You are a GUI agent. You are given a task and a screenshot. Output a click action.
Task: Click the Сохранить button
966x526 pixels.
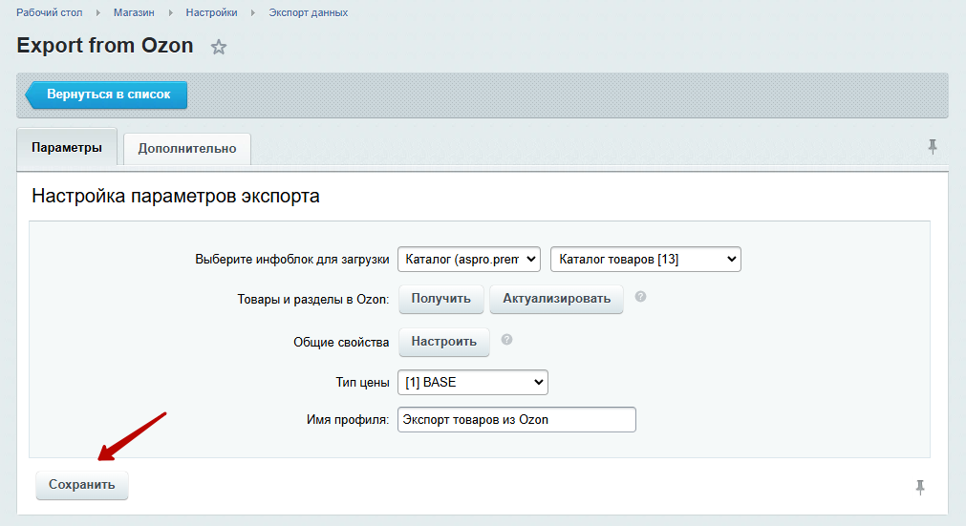[82, 485]
